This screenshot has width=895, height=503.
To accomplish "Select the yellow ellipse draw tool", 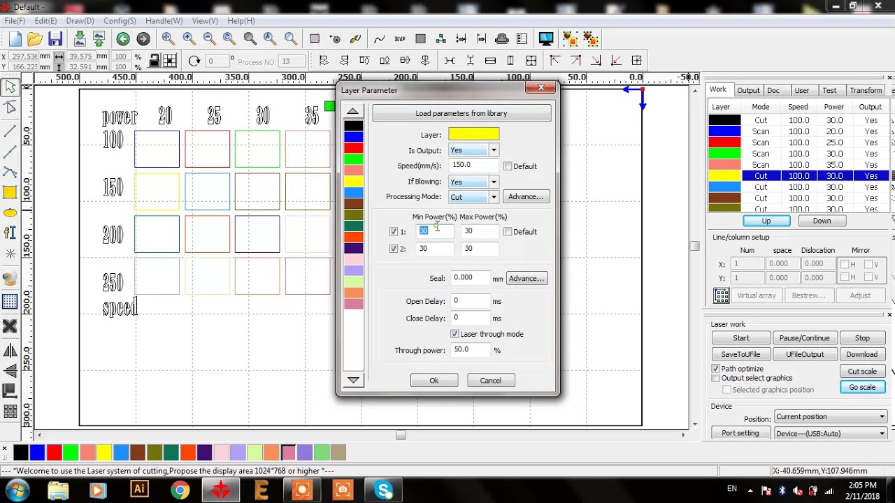I will [x=10, y=213].
